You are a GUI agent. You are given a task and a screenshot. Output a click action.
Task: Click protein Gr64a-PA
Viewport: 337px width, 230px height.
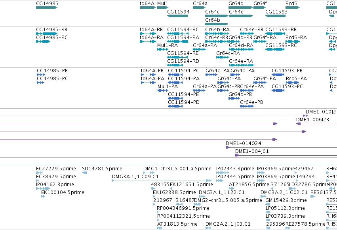(199, 90)
